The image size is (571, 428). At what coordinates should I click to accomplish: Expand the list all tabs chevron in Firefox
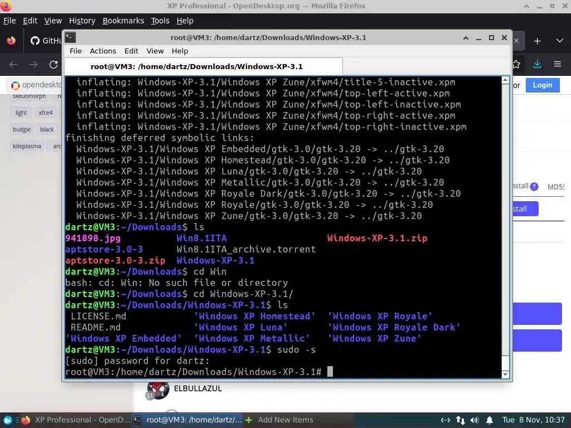tap(560, 41)
